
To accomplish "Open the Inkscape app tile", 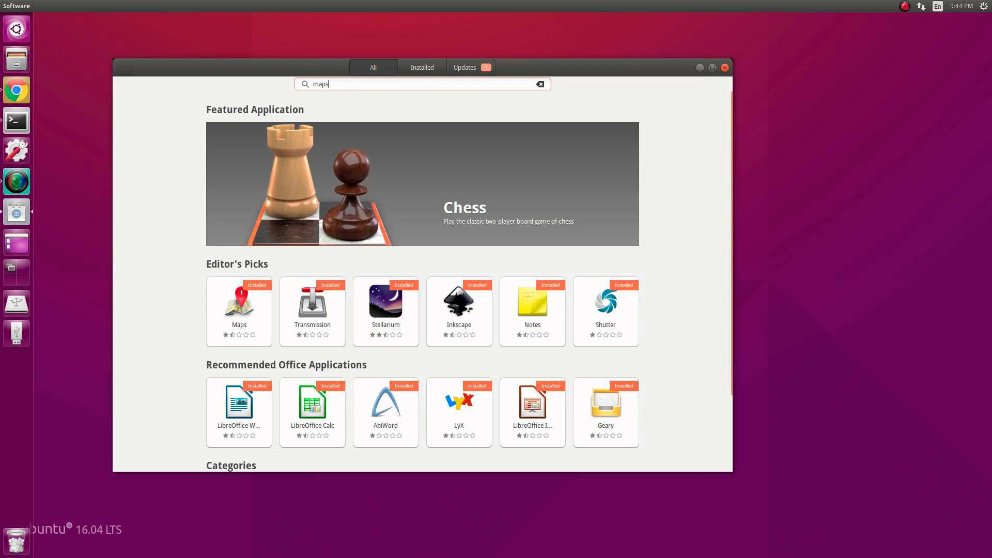I will click(x=459, y=312).
